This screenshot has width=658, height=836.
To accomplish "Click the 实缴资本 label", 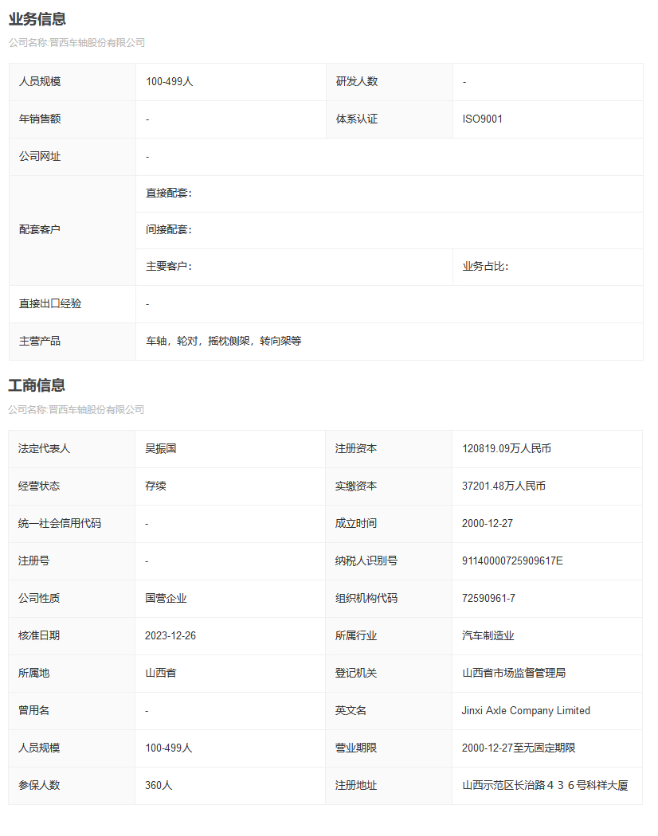I will click(356, 486).
